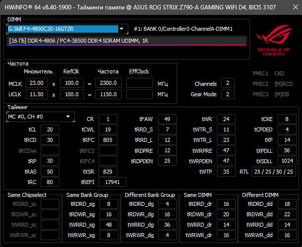Screen dimensions: 302x247
Task: Click the tRDPDEN value 25
Action: [x=167, y=161]
